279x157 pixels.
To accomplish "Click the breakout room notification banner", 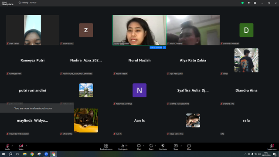I will coord(37,108).
